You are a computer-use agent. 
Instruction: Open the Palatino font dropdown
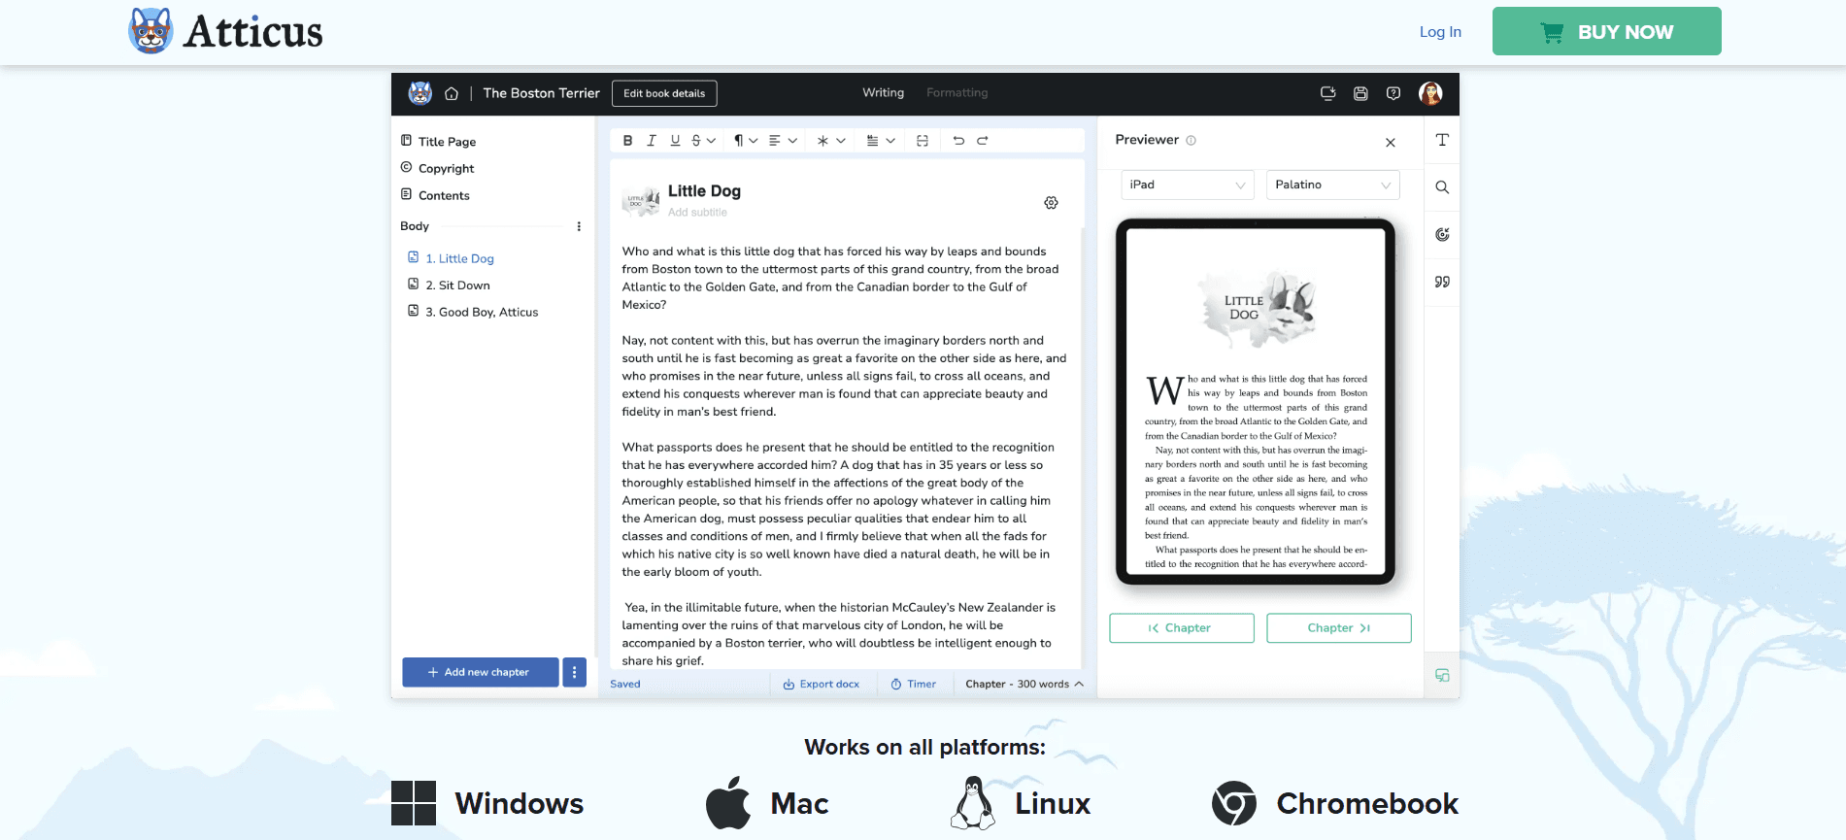click(1332, 185)
